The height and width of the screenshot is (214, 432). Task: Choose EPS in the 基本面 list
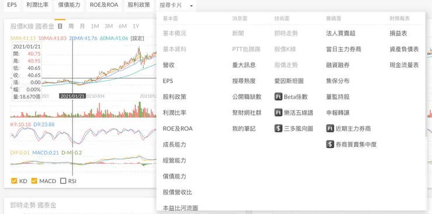[168, 81]
